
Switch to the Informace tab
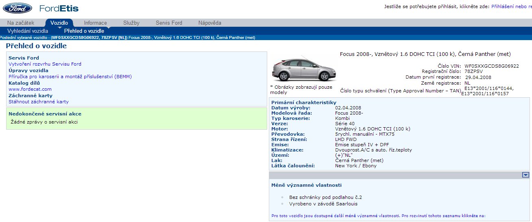[x=95, y=23]
